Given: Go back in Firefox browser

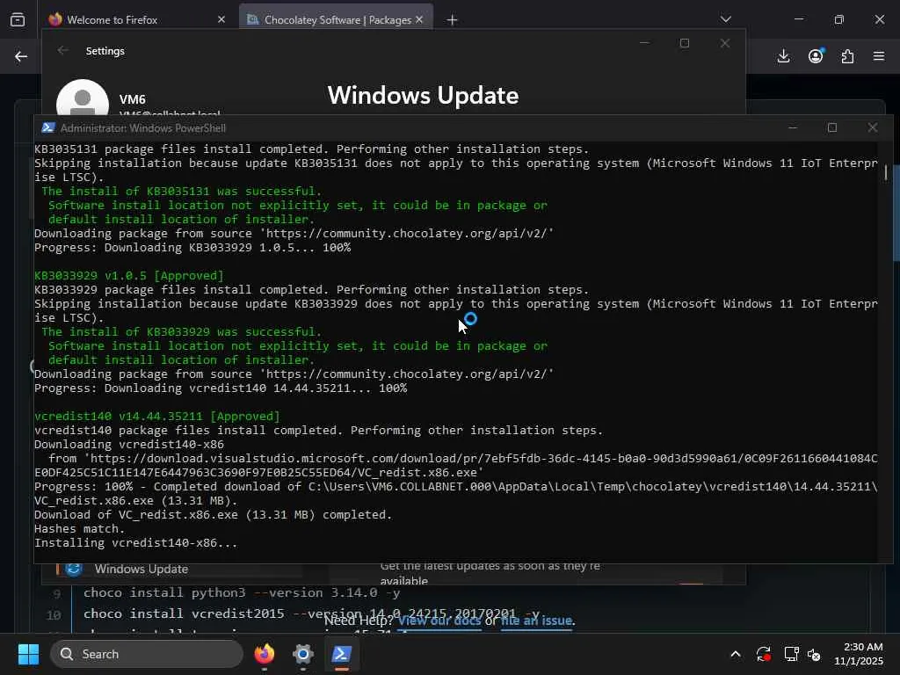Looking at the screenshot, I should click(21, 56).
